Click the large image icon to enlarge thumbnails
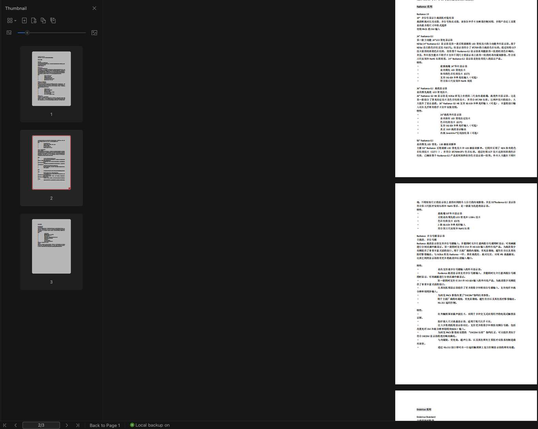The height and width of the screenshot is (429, 538). pyautogui.click(x=94, y=33)
